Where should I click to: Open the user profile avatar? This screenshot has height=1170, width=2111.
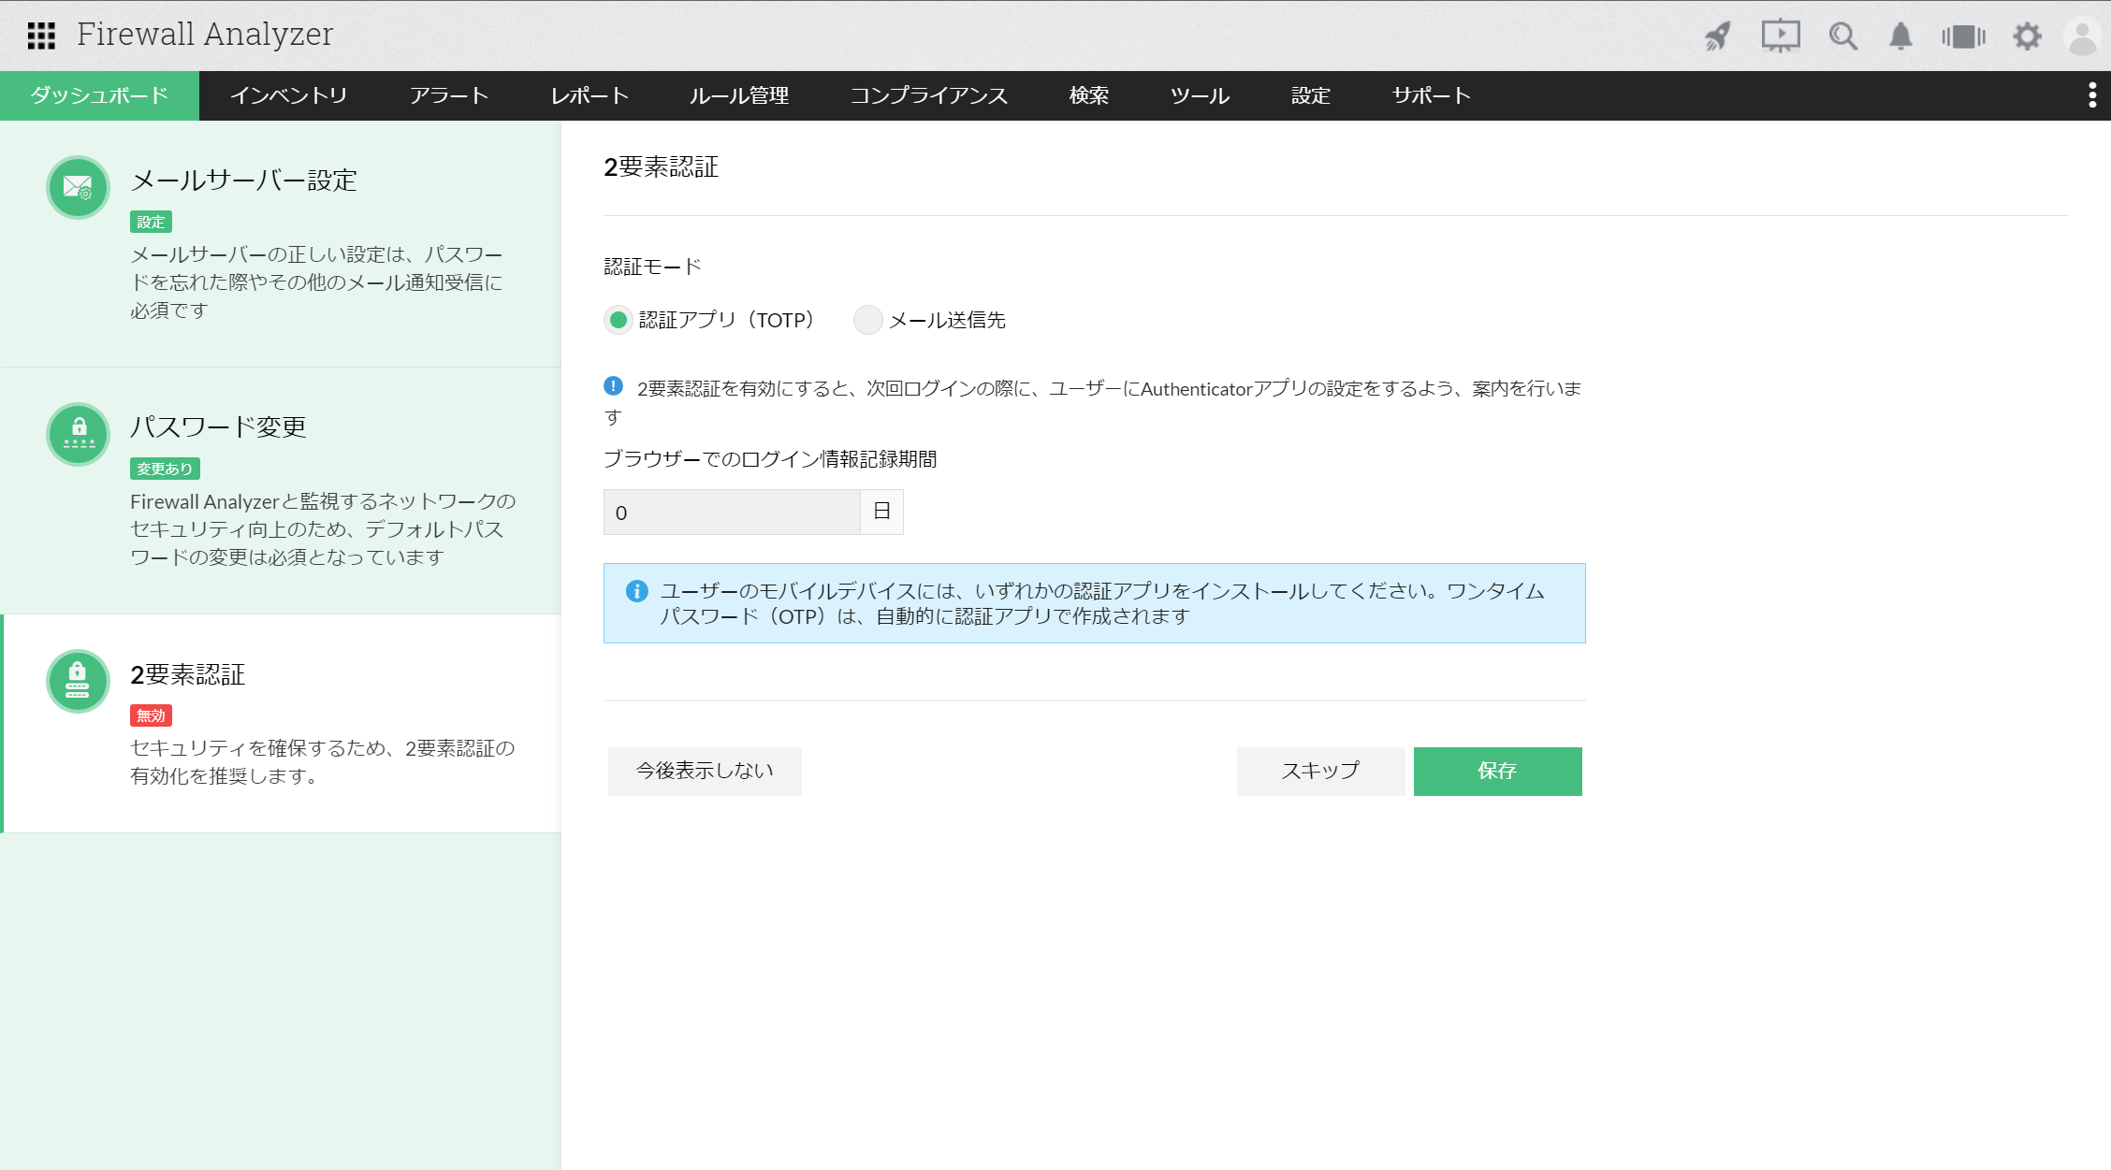[2082, 36]
